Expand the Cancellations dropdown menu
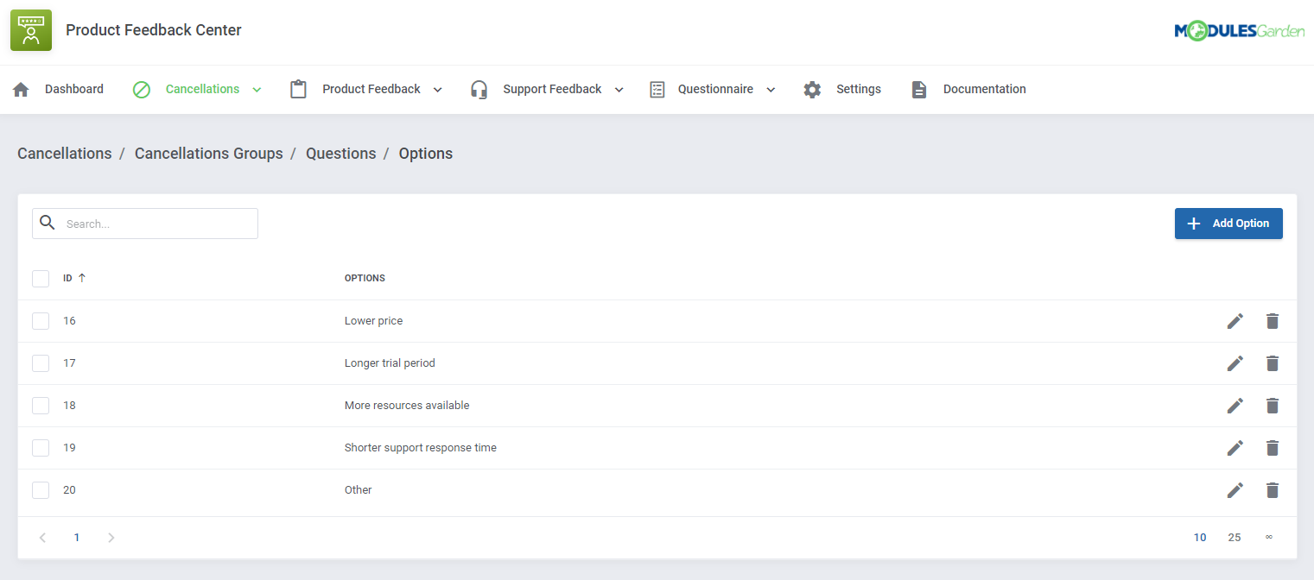This screenshot has height=580, width=1314. [x=256, y=89]
